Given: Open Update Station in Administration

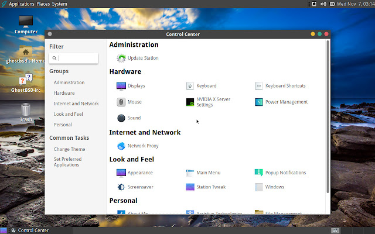Looking at the screenshot, I should coord(138,58).
